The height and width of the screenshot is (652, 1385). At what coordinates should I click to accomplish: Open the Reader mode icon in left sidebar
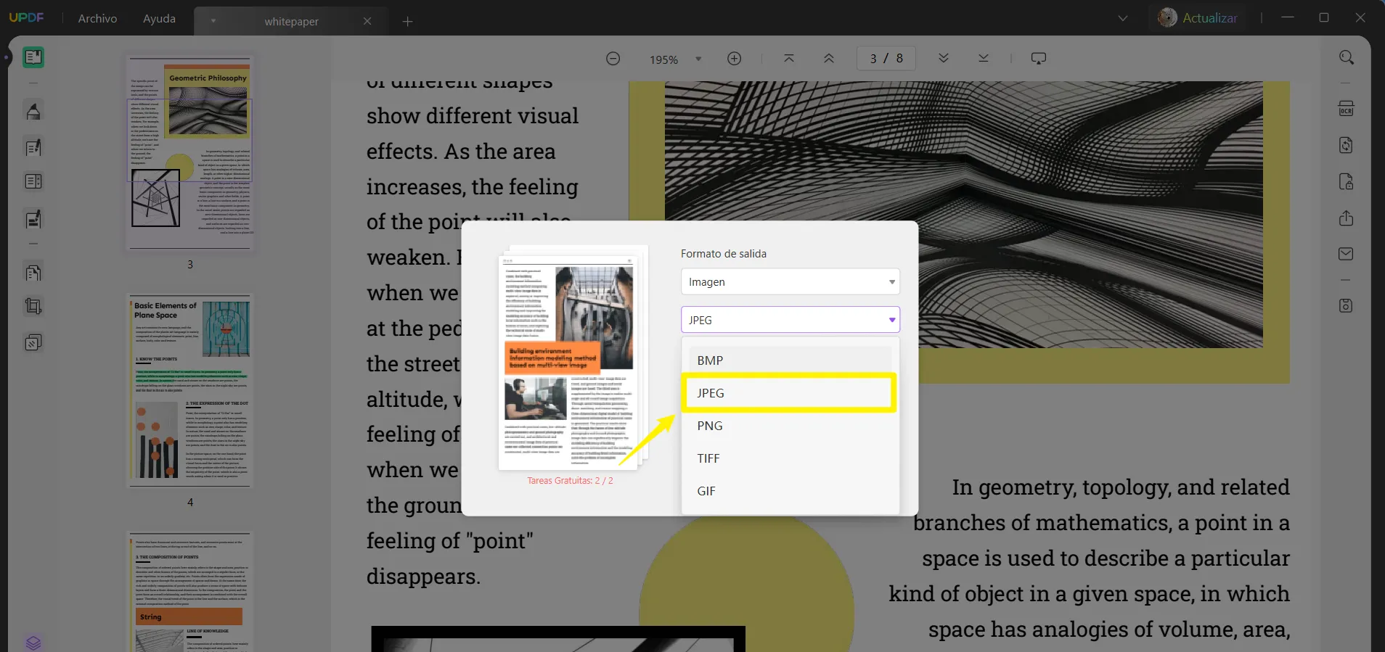pos(33,57)
